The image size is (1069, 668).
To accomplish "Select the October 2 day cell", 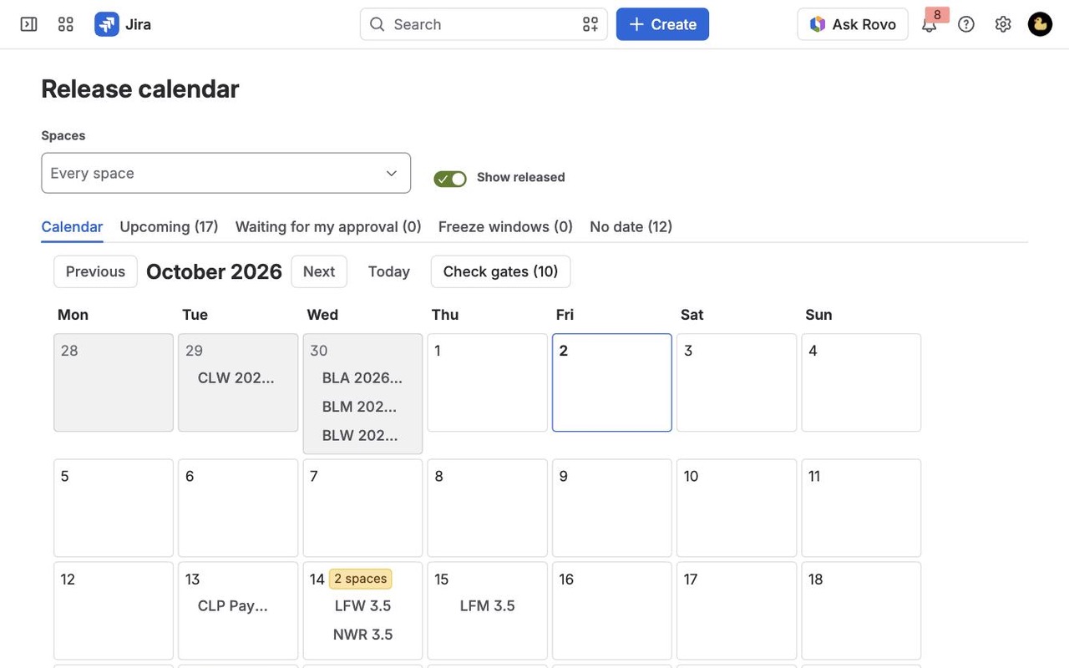I will pos(611,382).
